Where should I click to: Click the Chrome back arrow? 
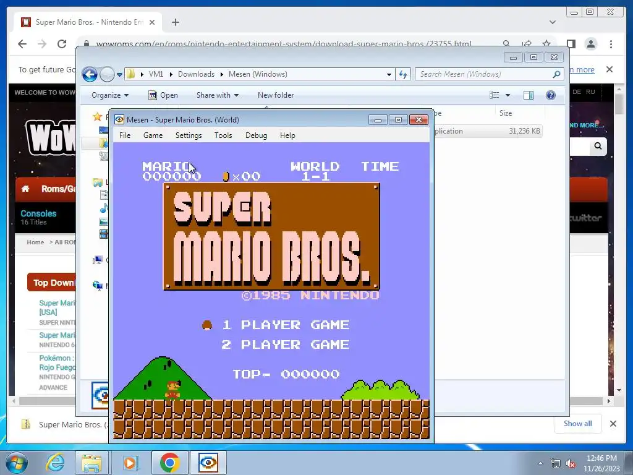coord(22,44)
